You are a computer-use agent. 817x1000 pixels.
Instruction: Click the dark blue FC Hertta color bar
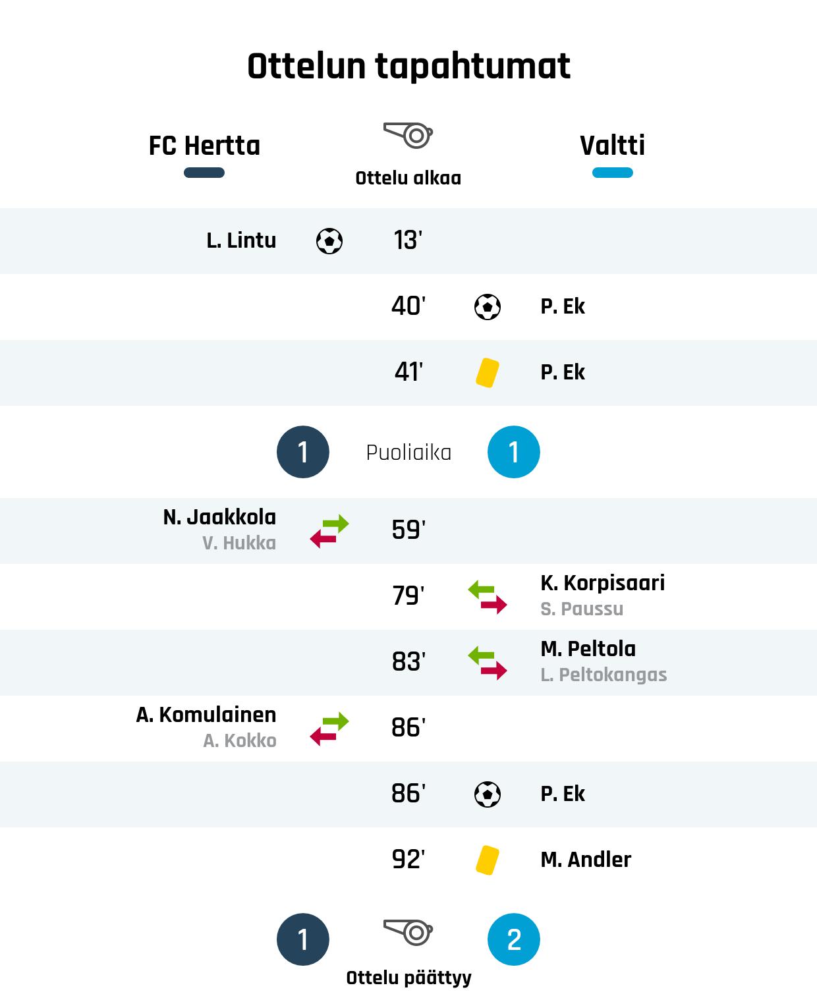[204, 173]
